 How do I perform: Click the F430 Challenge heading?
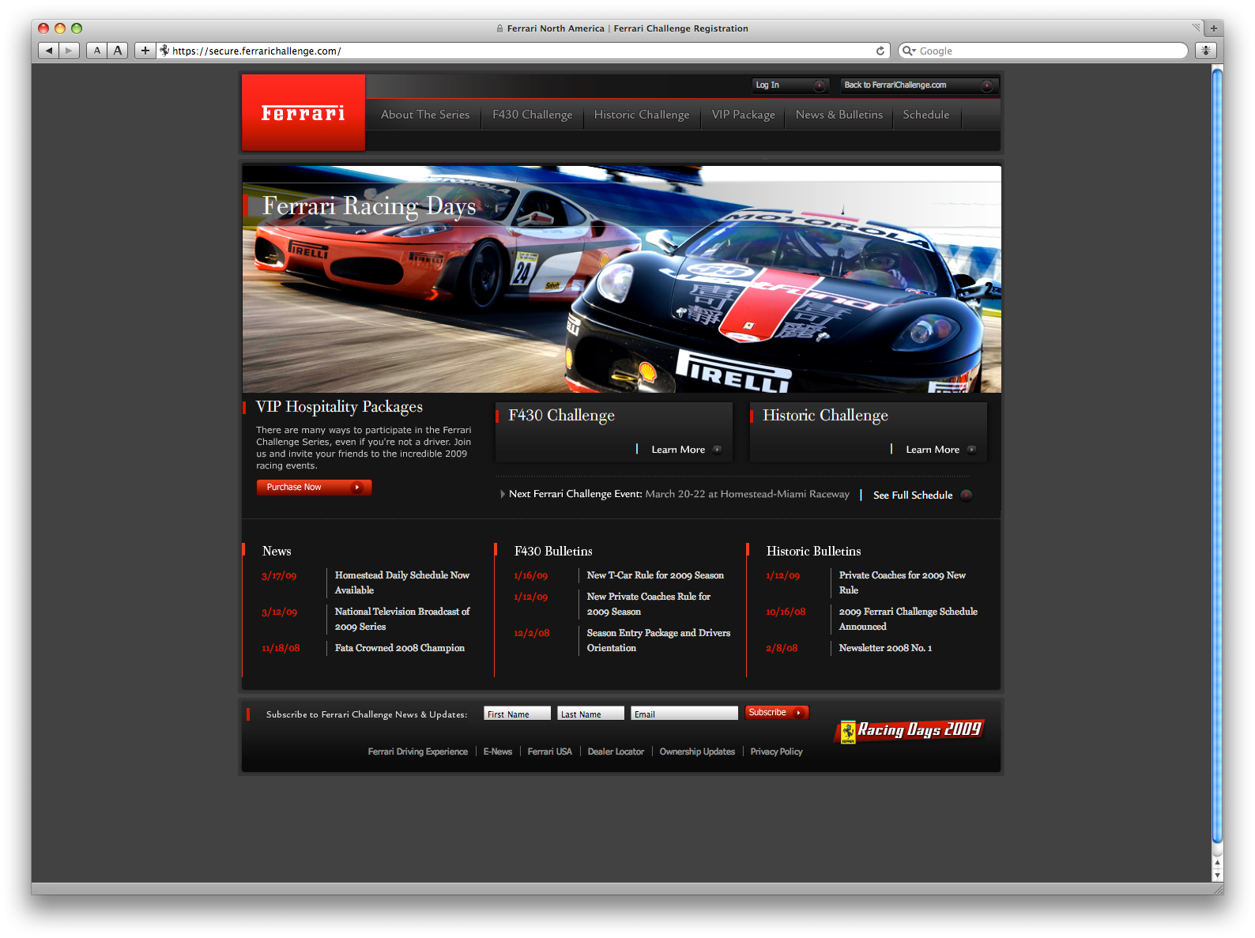561,416
